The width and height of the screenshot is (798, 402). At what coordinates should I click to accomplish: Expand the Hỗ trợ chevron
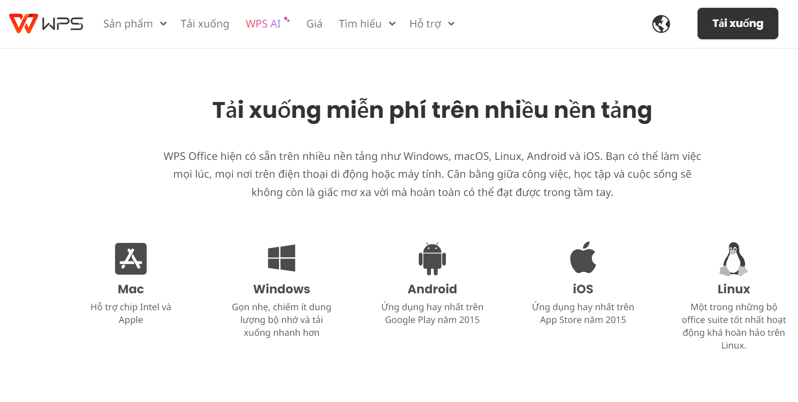click(451, 24)
